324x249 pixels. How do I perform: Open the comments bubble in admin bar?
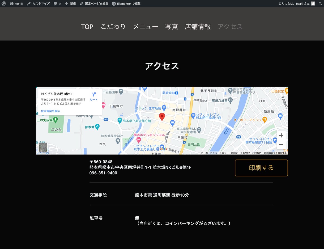57,3
